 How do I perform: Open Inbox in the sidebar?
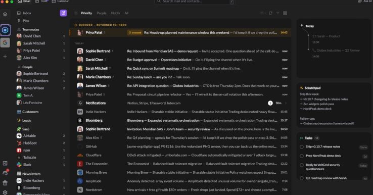coord(24,13)
